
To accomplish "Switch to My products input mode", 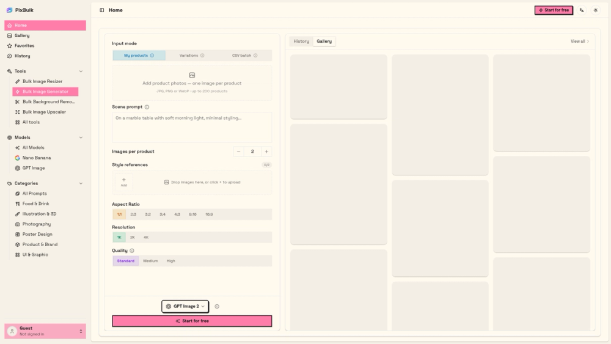I will pos(139,56).
